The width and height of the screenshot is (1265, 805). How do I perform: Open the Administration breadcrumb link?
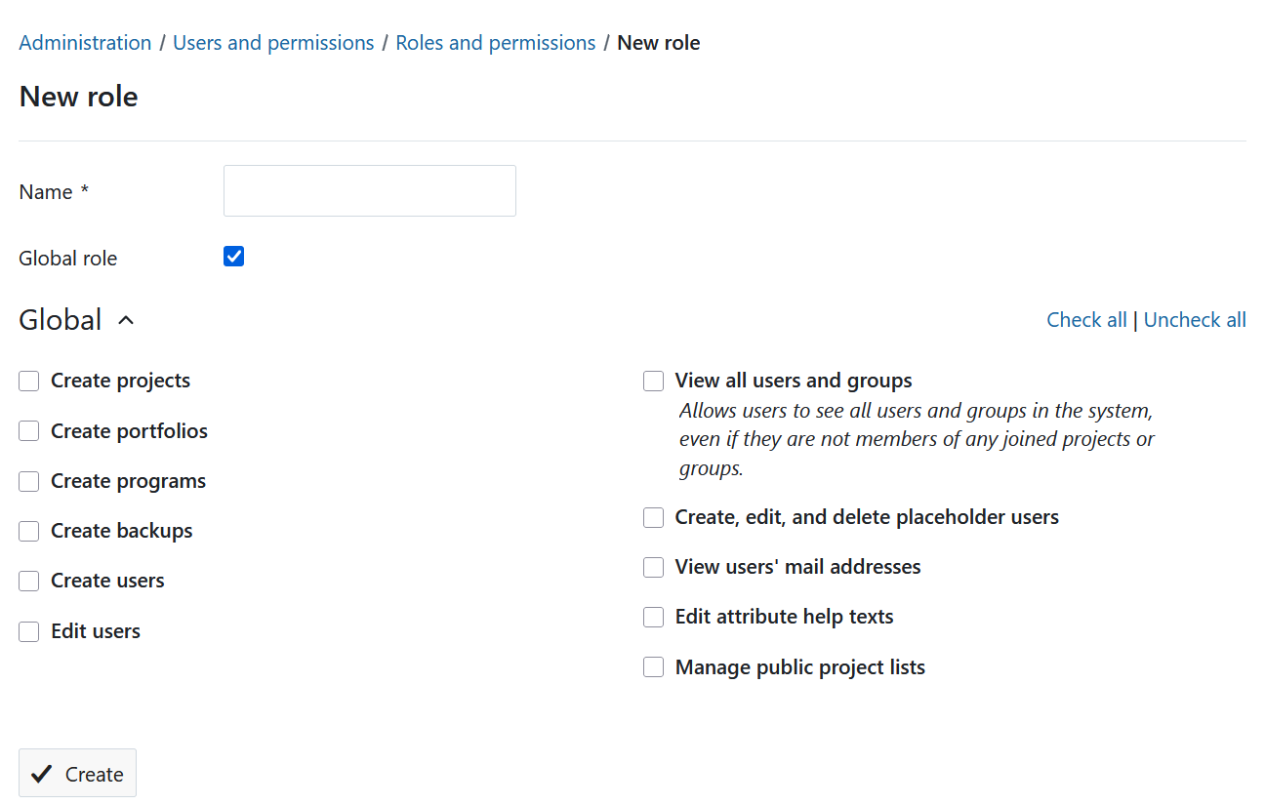click(85, 42)
